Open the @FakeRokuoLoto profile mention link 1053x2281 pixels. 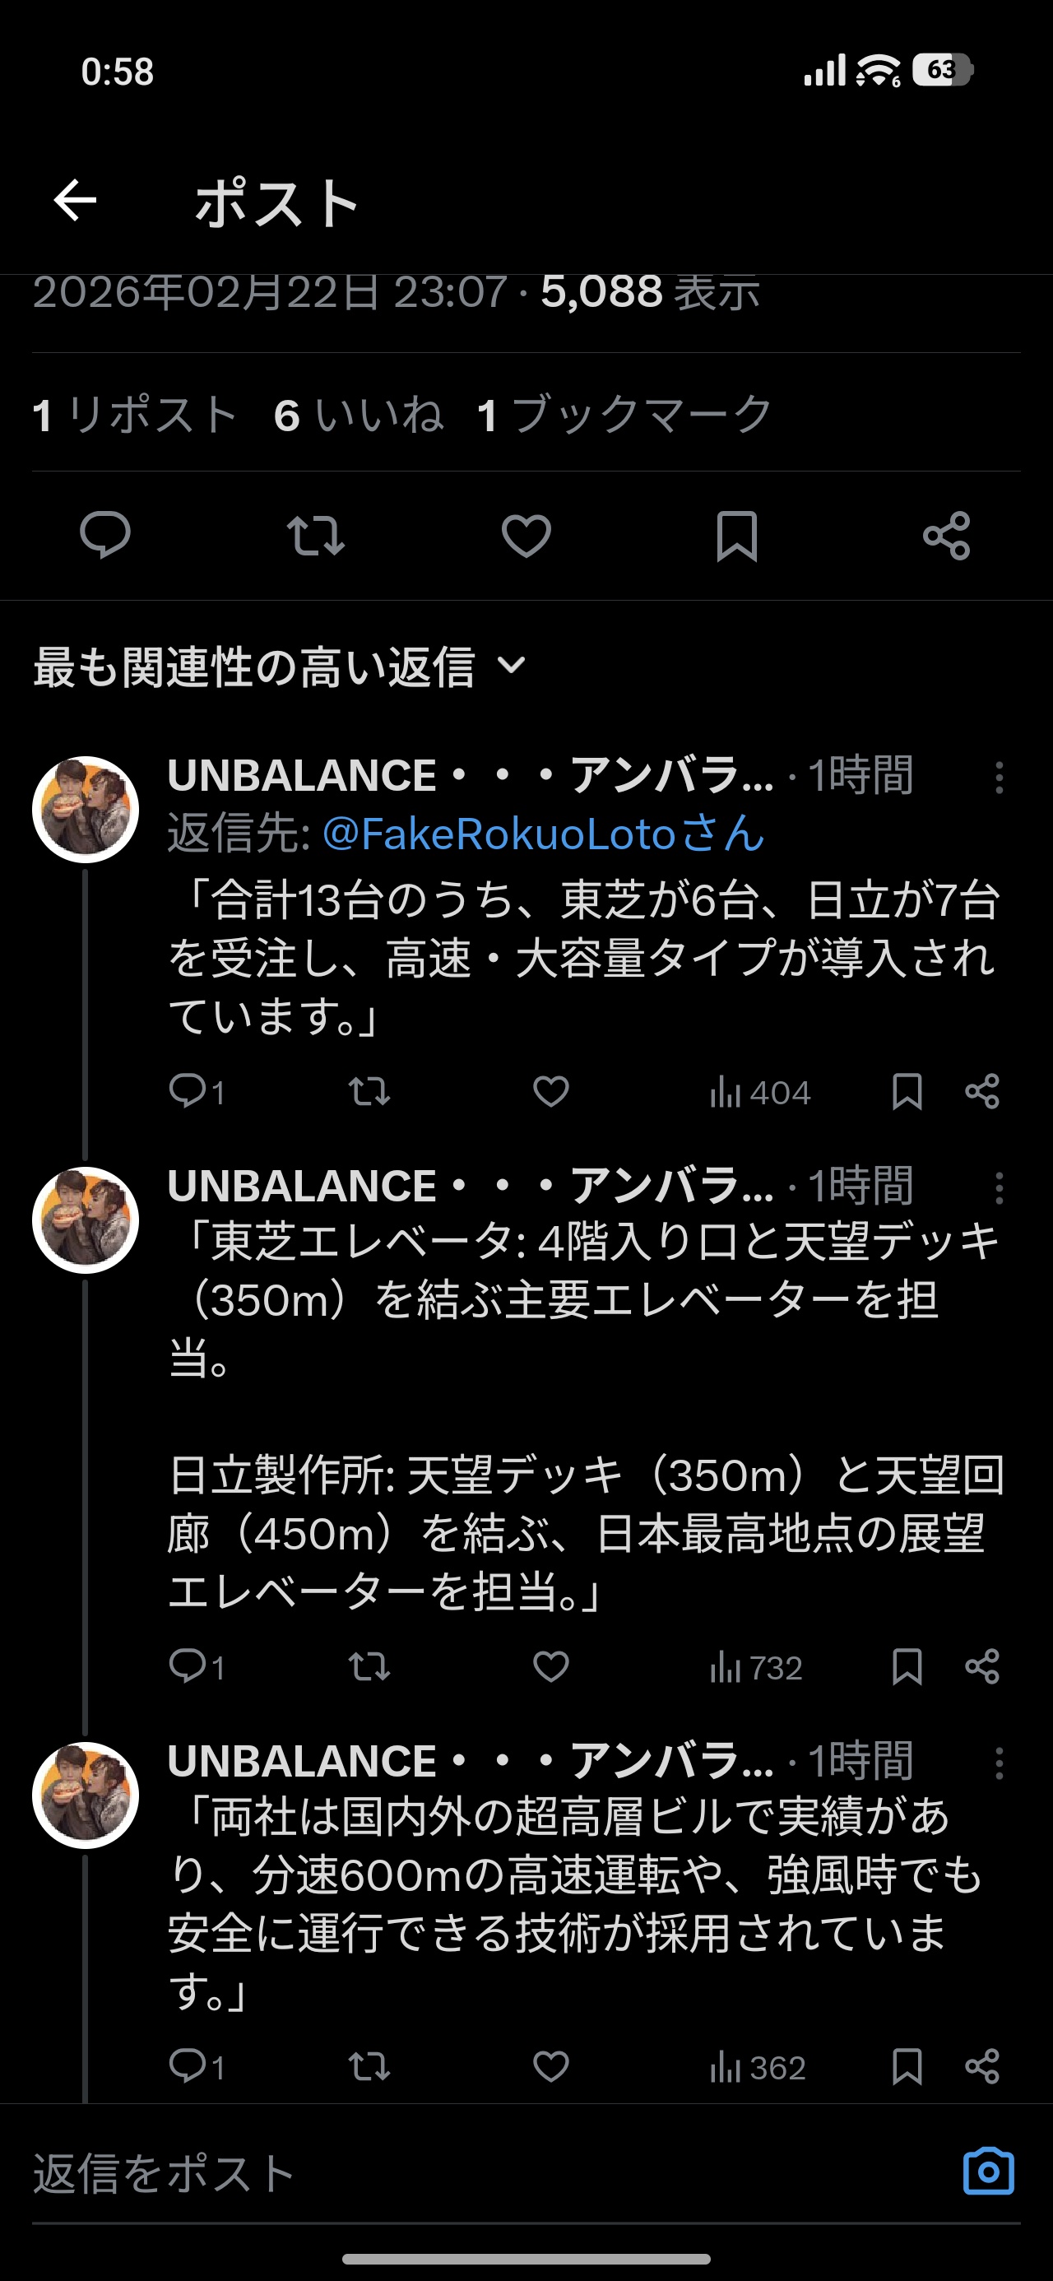pos(543,834)
